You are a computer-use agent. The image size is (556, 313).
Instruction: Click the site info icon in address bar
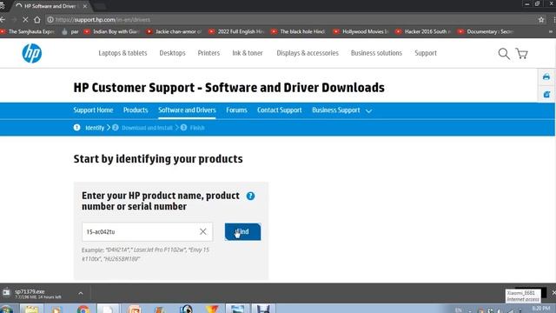coord(50,20)
